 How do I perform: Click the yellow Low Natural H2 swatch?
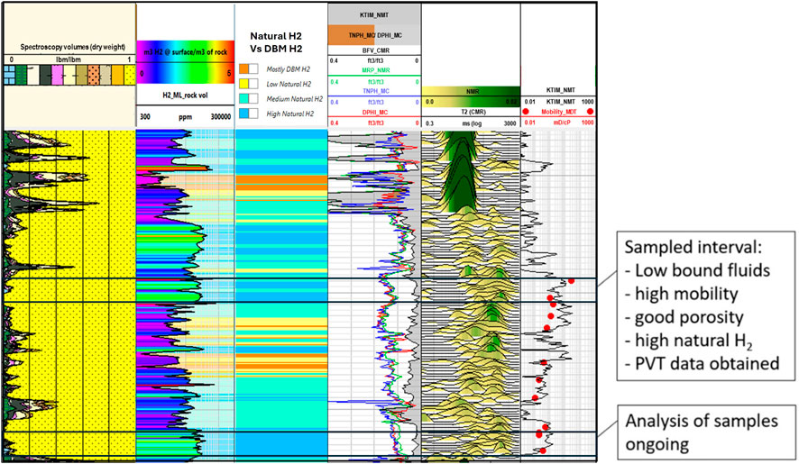pos(243,84)
